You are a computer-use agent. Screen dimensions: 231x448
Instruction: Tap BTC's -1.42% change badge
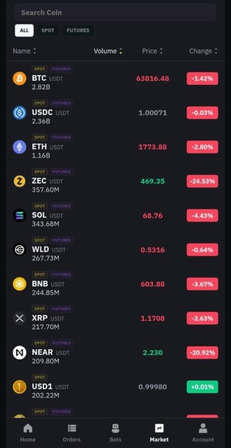(203, 79)
